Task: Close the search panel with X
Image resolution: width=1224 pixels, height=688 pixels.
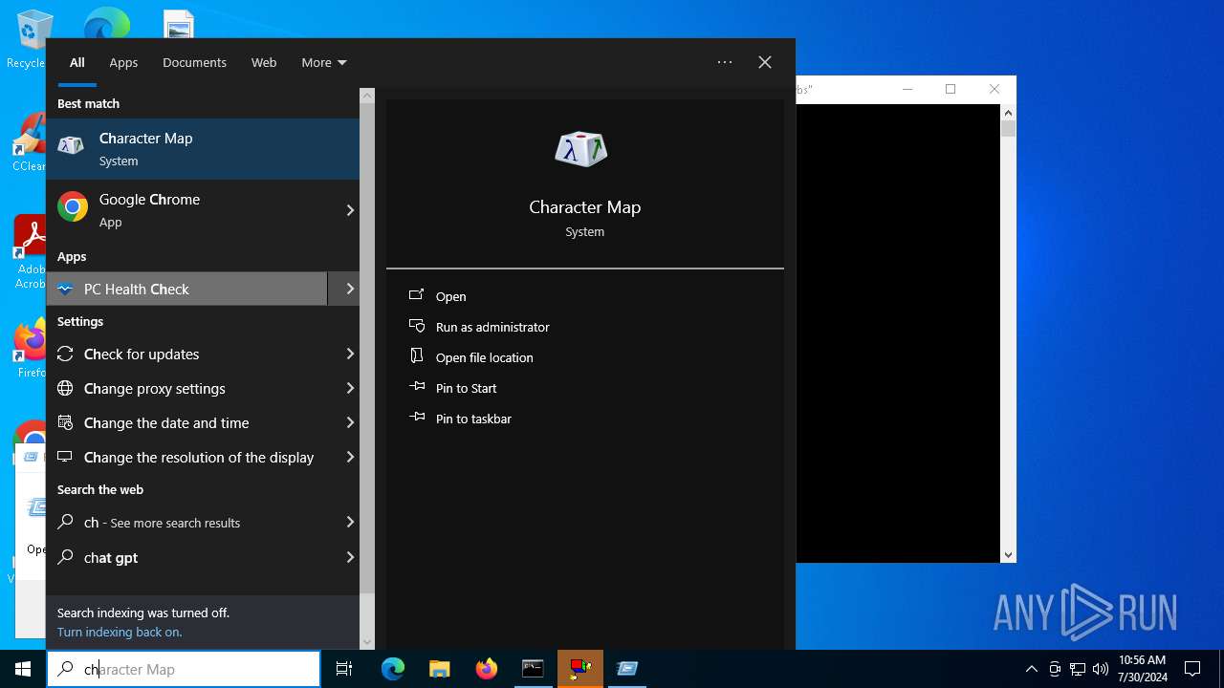Action: (765, 62)
